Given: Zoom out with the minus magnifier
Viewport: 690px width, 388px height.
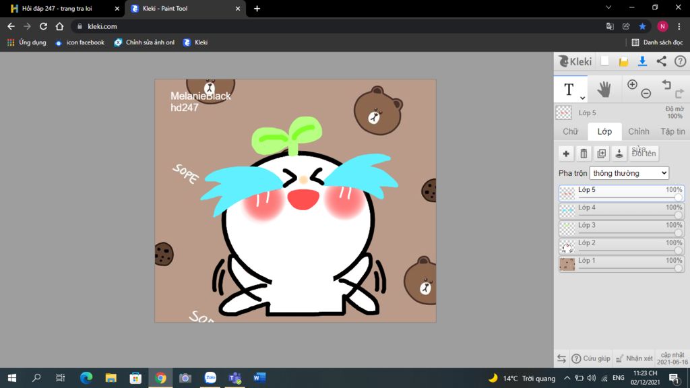Looking at the screenshot, I should (x=646, y=93).
